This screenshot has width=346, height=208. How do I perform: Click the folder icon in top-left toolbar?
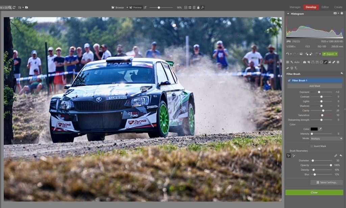26,7
